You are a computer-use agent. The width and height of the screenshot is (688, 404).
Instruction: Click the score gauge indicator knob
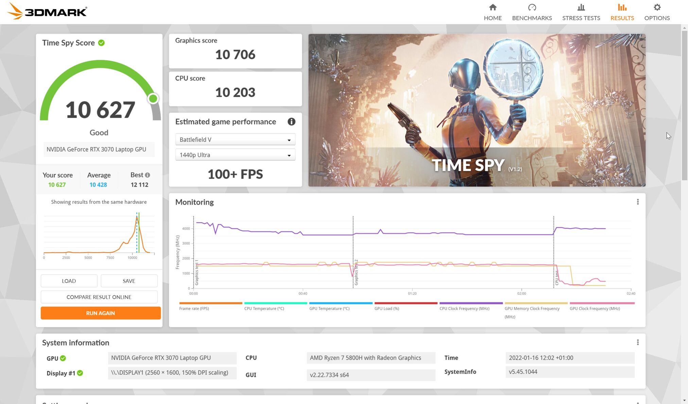[153, 99]
